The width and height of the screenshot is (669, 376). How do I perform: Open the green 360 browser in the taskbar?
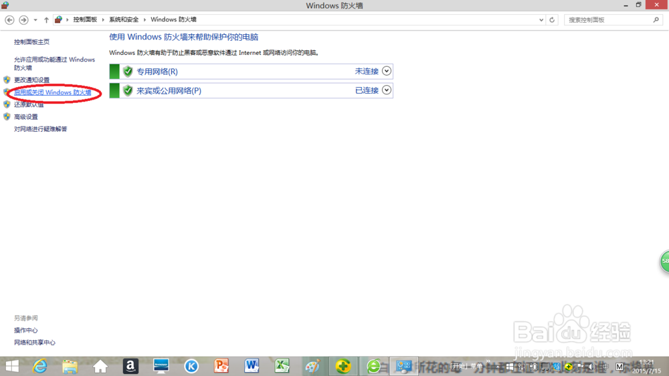[373, 366]
